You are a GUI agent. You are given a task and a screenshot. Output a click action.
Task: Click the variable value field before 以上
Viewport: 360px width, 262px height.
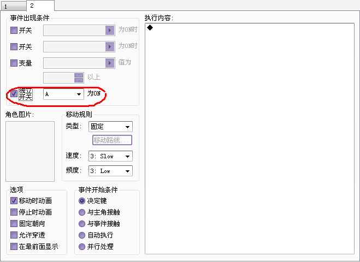(x=59, y=78)
